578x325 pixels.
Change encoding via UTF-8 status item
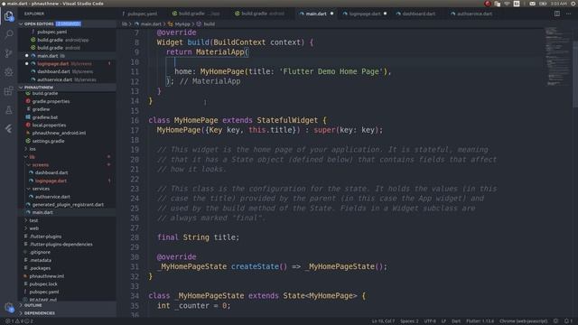point(430,321)
